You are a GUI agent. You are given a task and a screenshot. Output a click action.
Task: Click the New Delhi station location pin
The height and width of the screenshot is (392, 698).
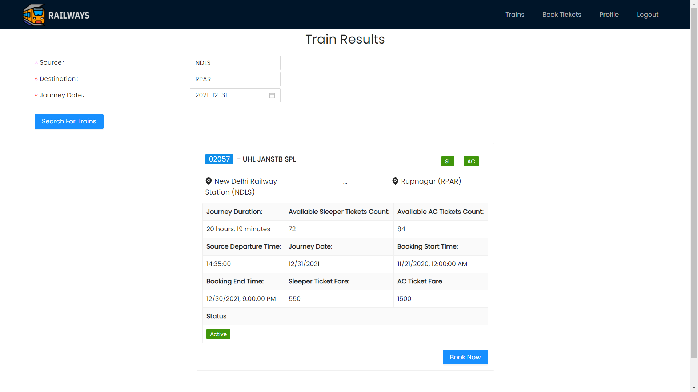(x=209, y=181)
